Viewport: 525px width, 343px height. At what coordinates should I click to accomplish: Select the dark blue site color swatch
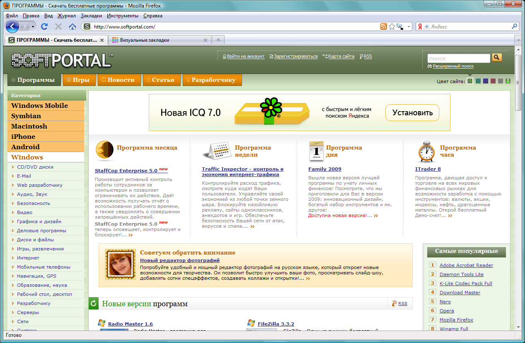pos(485,81)
